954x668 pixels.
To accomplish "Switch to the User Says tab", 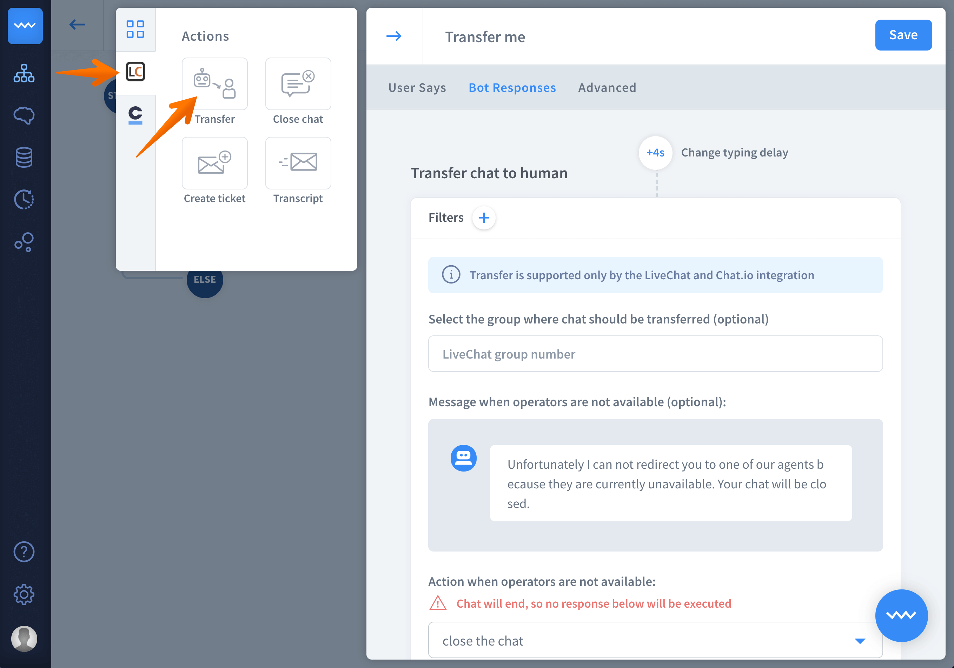I will click(417, 88).
